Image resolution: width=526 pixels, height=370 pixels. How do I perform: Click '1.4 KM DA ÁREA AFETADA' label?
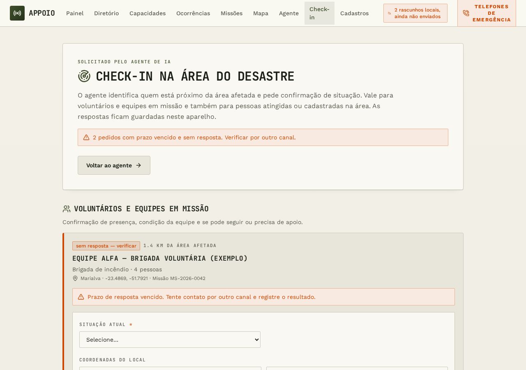(180, 245)
